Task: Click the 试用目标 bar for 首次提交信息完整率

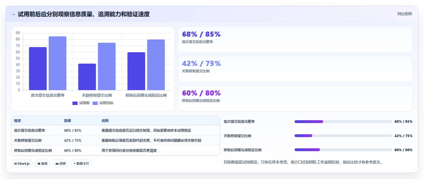Action: (x=57, y=63)
